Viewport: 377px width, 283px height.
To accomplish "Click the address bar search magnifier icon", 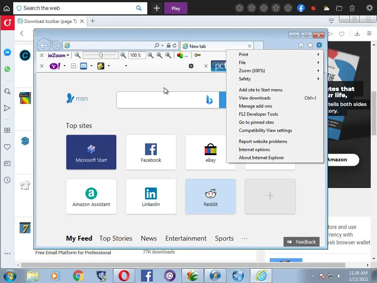I will click(x=157, y=45).
